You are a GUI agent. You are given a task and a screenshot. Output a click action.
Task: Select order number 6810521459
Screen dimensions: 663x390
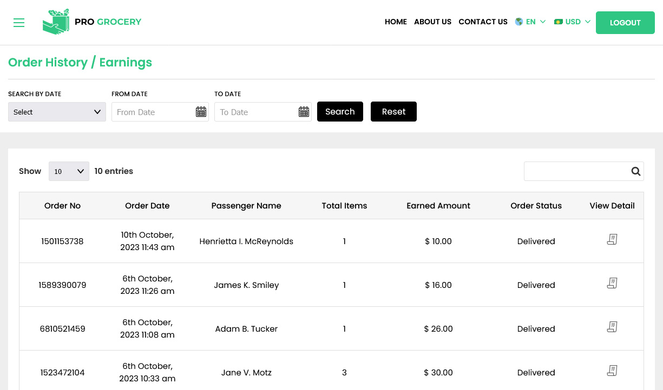(x=62, y=329)
